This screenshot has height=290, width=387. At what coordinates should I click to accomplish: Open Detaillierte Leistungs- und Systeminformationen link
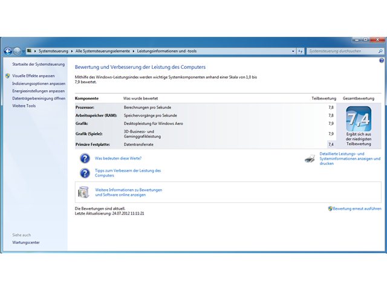click(350, 158)
